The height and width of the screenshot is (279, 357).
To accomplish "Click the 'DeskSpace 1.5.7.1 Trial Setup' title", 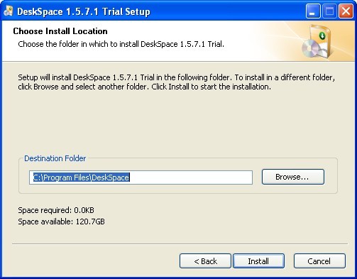I will [84, 11].
